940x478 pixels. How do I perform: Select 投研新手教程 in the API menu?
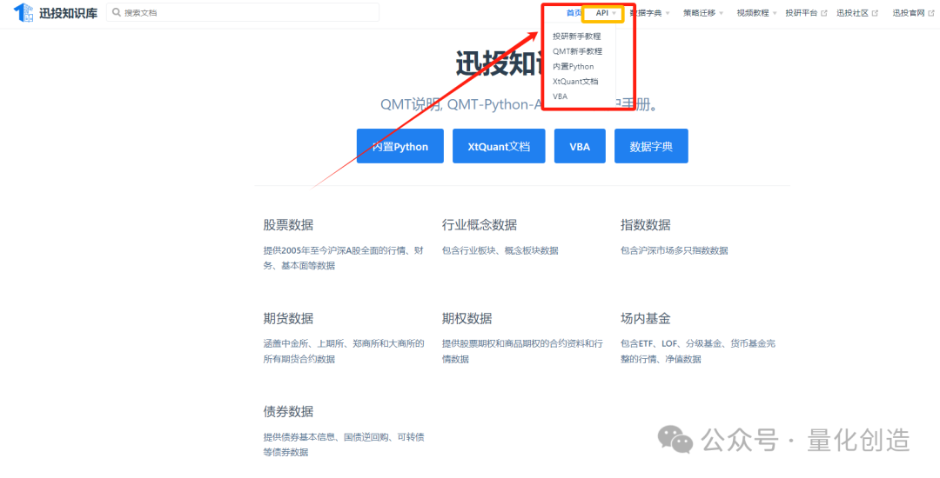tap(577, 37)
